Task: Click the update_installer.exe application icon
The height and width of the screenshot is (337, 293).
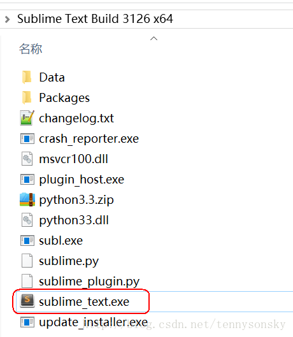Action: click(x=27, y=322)
